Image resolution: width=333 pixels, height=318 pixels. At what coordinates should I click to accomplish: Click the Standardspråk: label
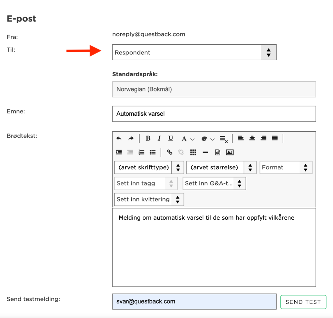click(x=135, y=74)
